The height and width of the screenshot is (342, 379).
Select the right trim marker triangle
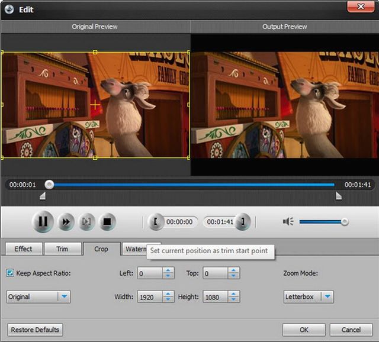pos(339,196)
